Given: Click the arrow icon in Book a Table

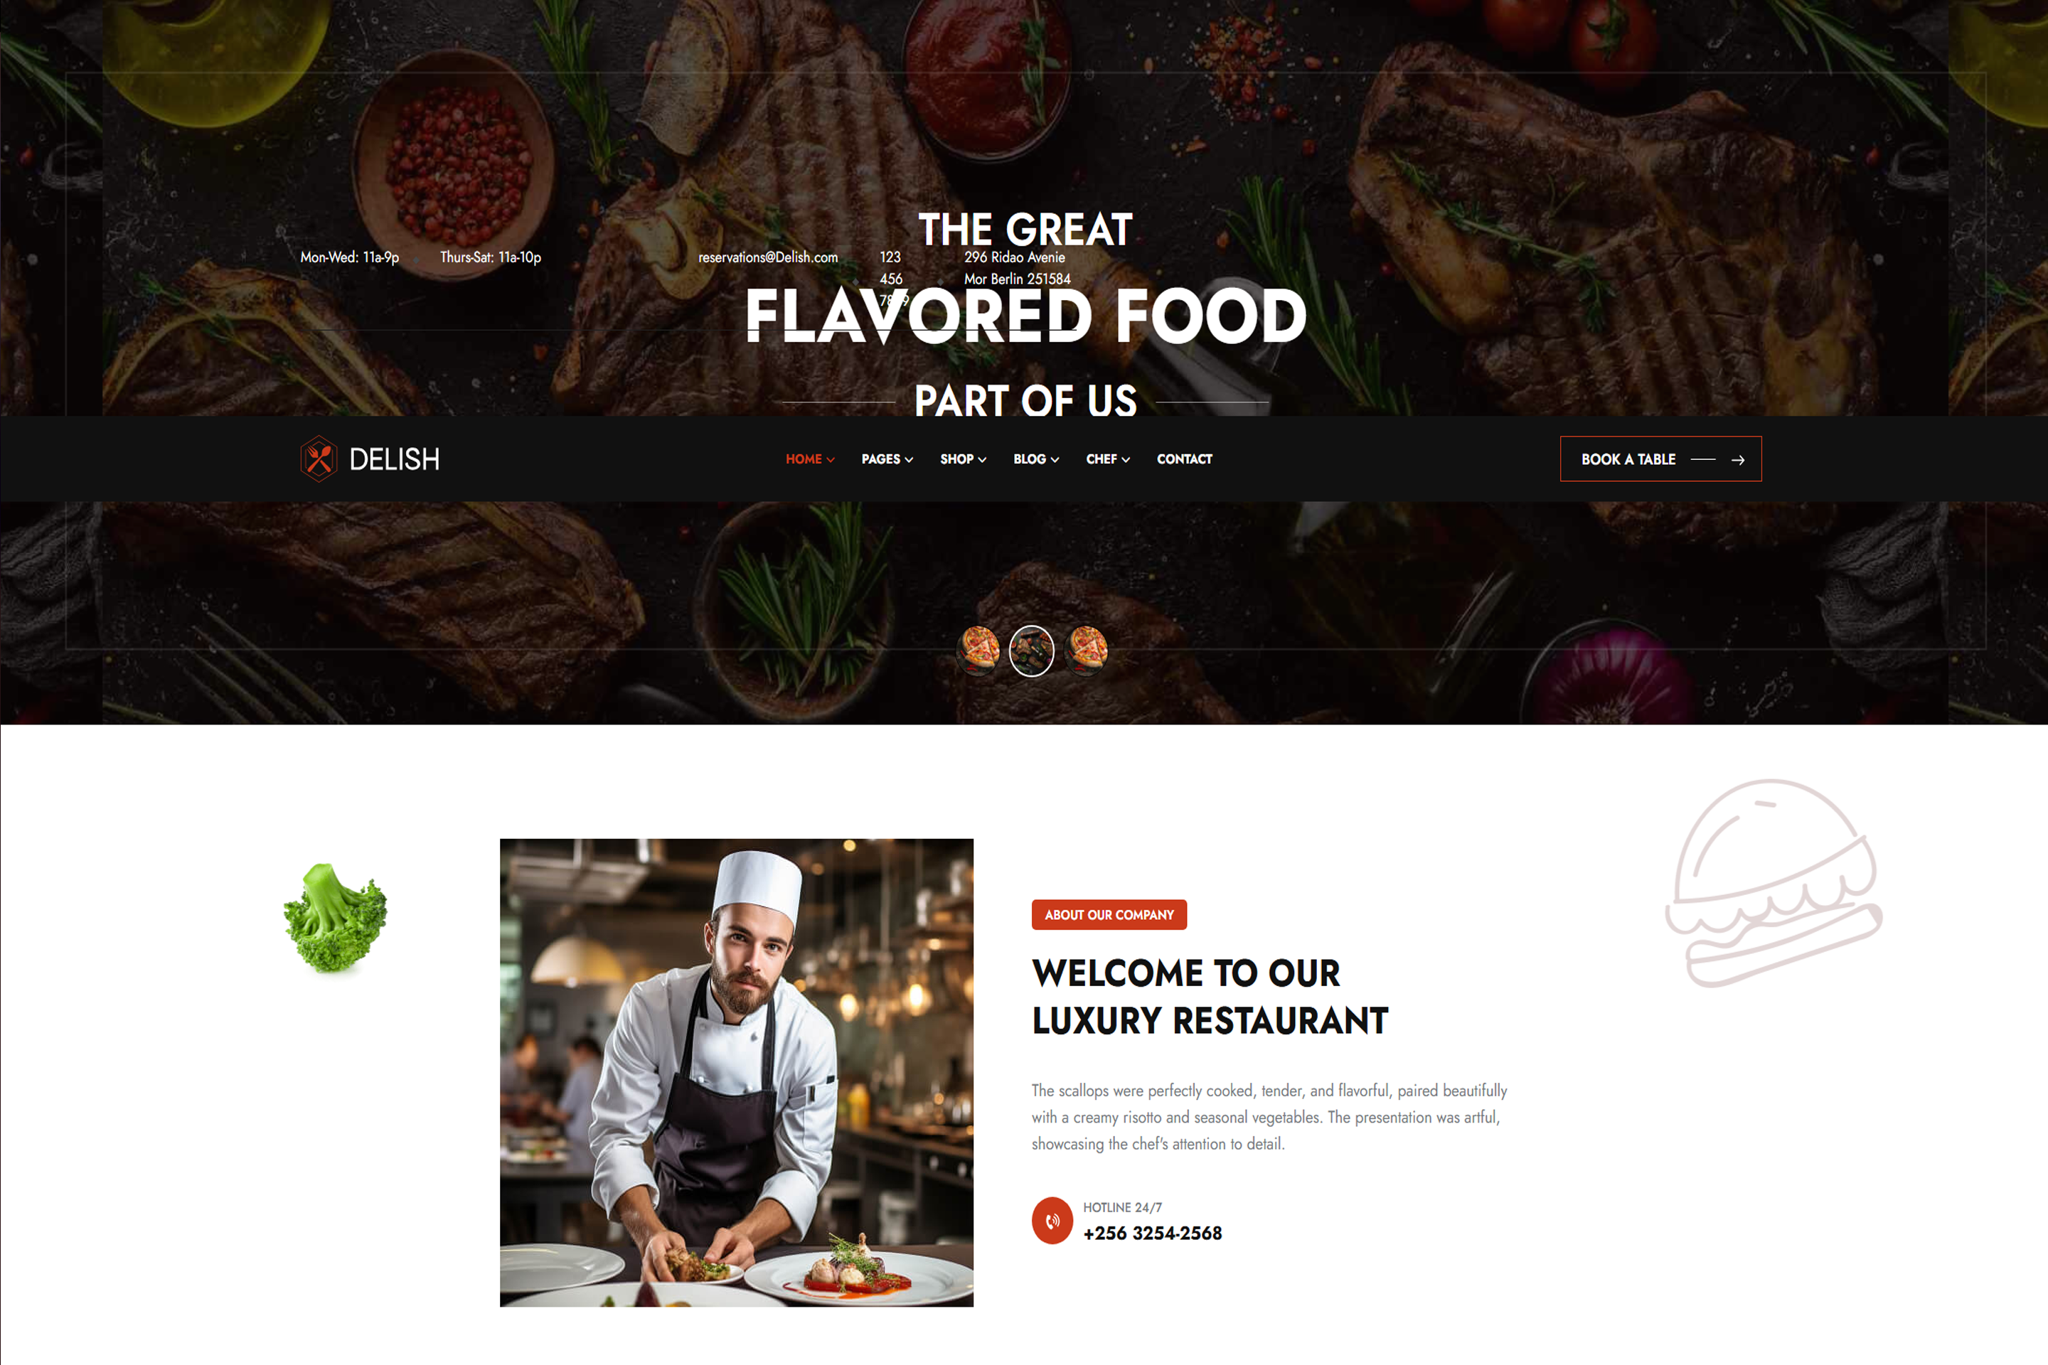Looking at the screenshot, I should click(1737, 460).
